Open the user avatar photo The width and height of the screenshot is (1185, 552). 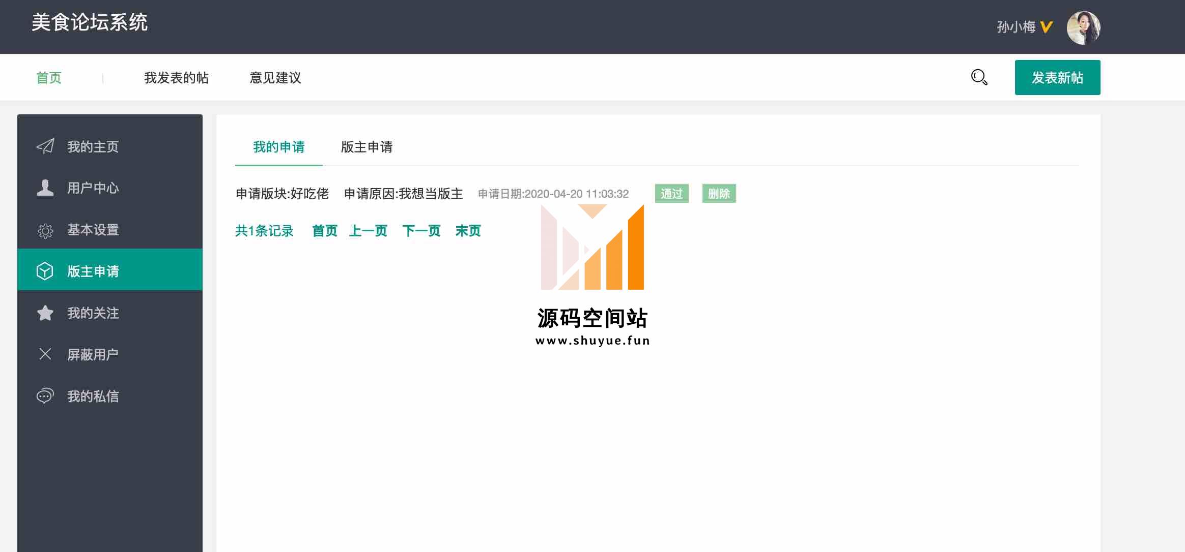tap(1084, 27)
